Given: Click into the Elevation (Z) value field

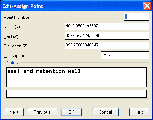Looking at the screenshot, I should click(x=107, y=46).
